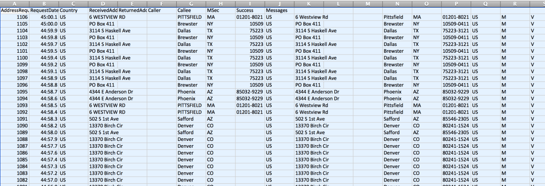Click the Caller header cell

click(x=161, y=10)
